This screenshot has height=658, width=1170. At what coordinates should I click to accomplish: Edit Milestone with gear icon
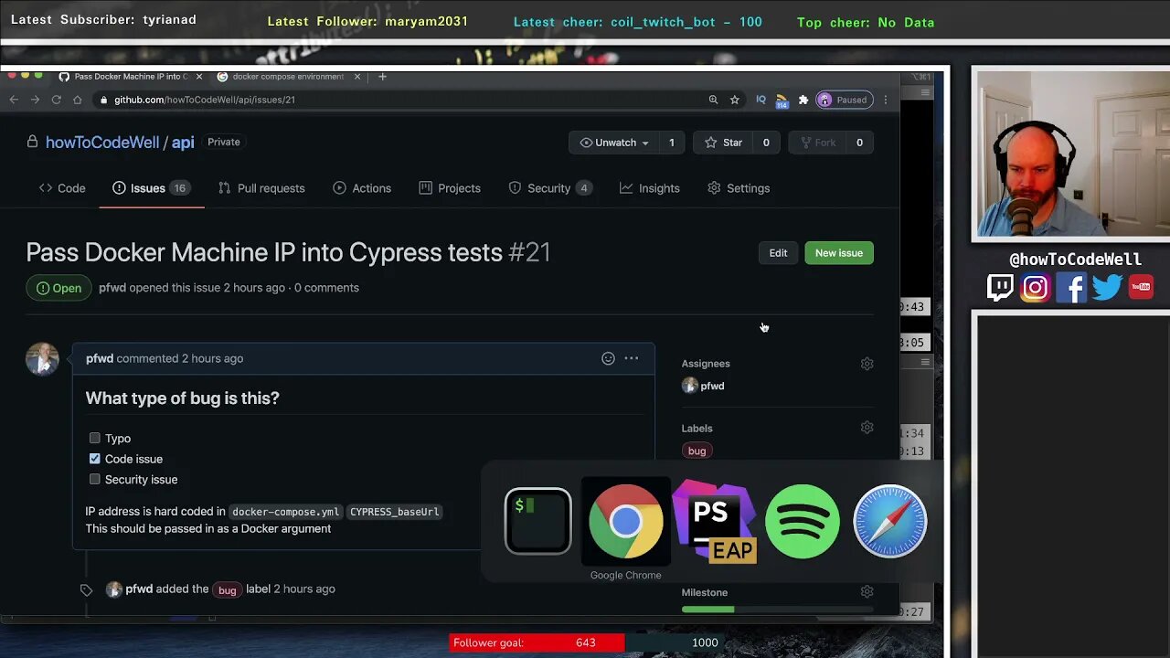point(867,592)
